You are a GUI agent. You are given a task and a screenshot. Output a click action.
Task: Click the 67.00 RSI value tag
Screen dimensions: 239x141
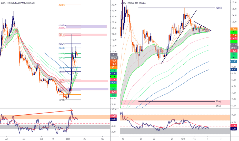[x=114, y=116]
